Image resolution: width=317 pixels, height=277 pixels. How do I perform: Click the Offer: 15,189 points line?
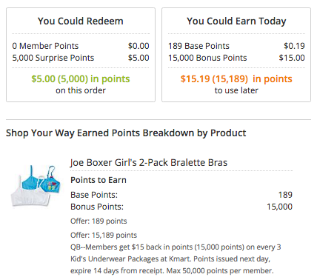[104, 235]
